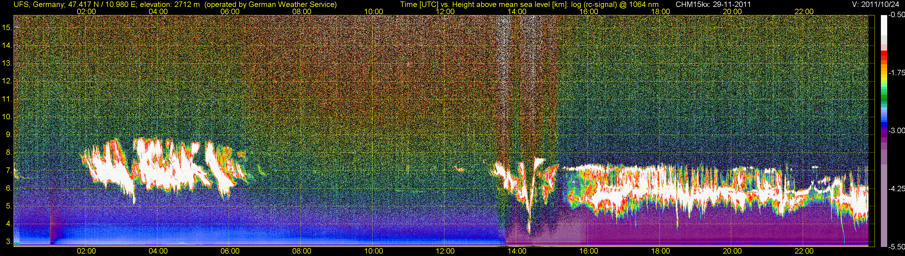The image size is (905, 256).
Task: Click '(operated by German Weather Service)' text
Action: (x=271, y=5)
